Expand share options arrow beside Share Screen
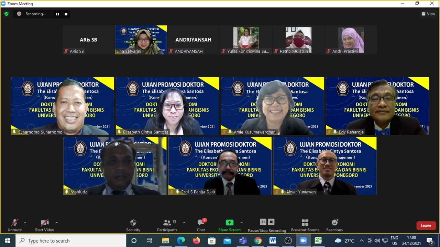The width and height of the screenshot is (440, 247). click(241, 223)
